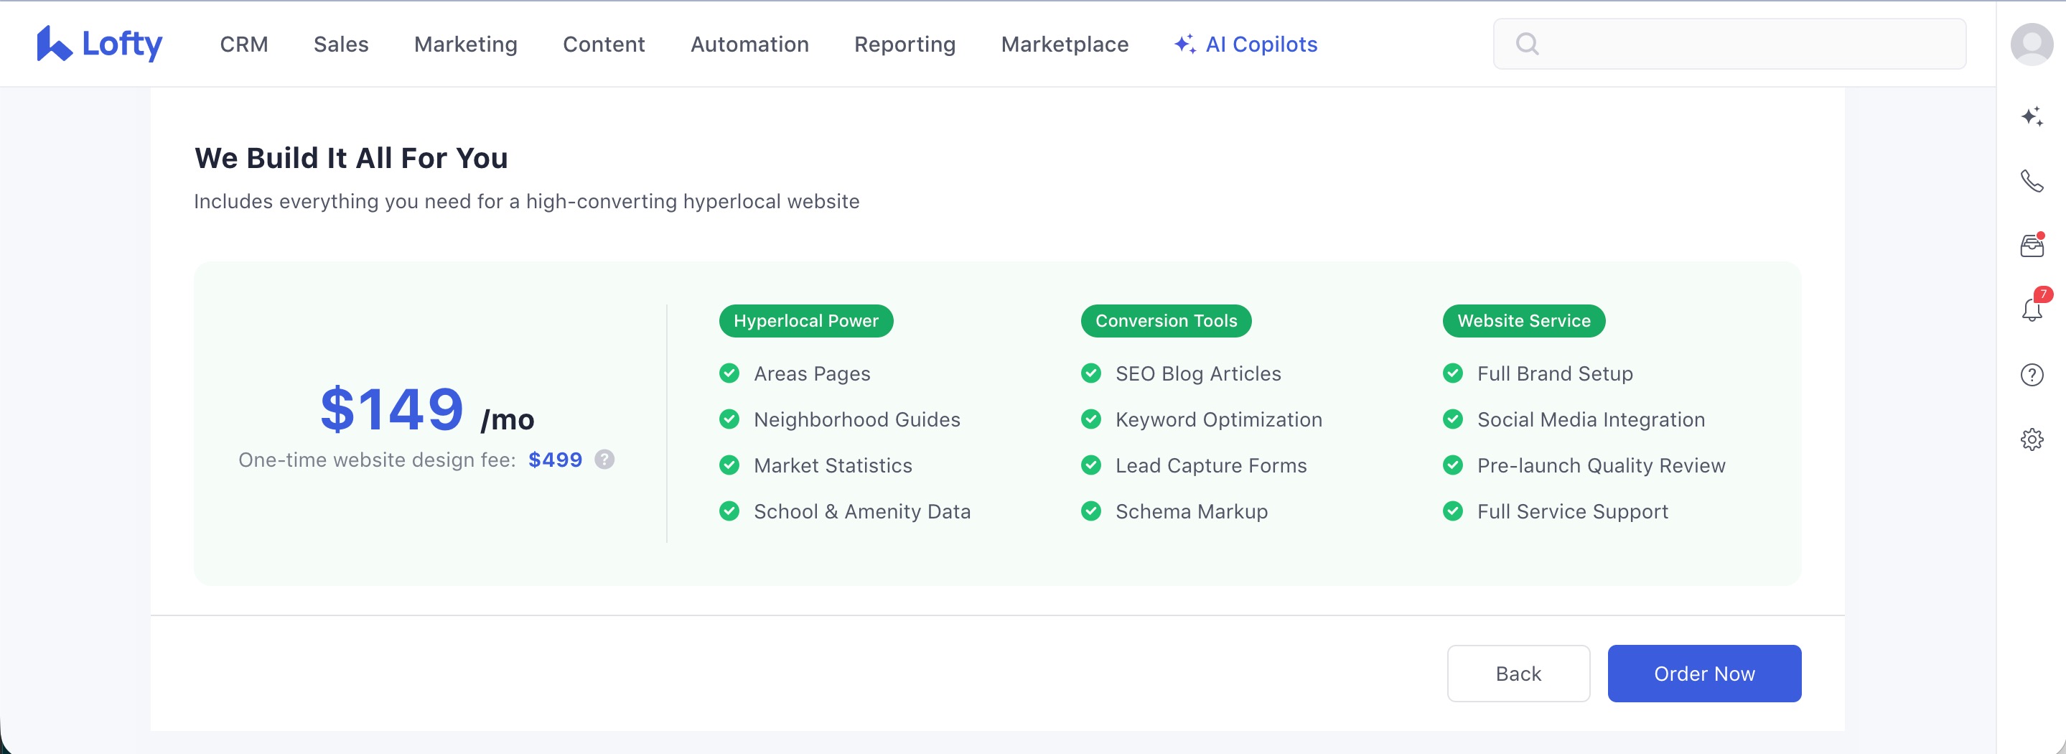The image size is (2066, 754).
Task: Open the CRM menu
Action: (244, 44)
